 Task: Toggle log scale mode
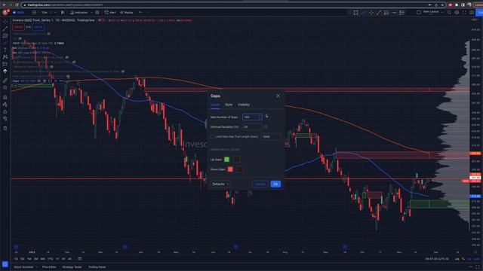tap(469, 259)
